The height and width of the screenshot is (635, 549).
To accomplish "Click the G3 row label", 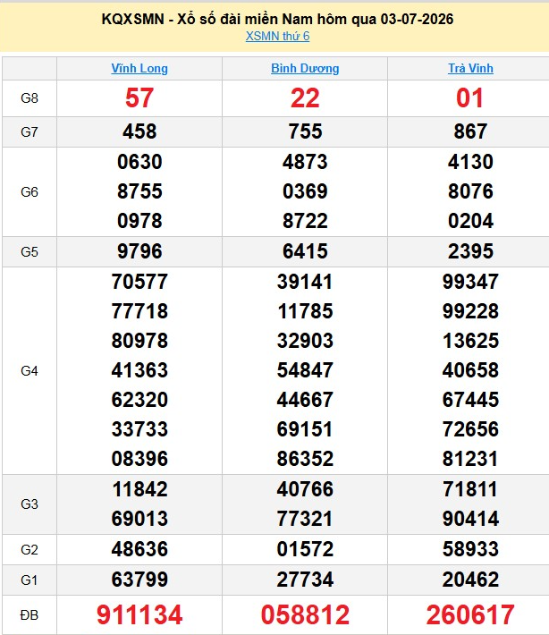I will 30,504.
